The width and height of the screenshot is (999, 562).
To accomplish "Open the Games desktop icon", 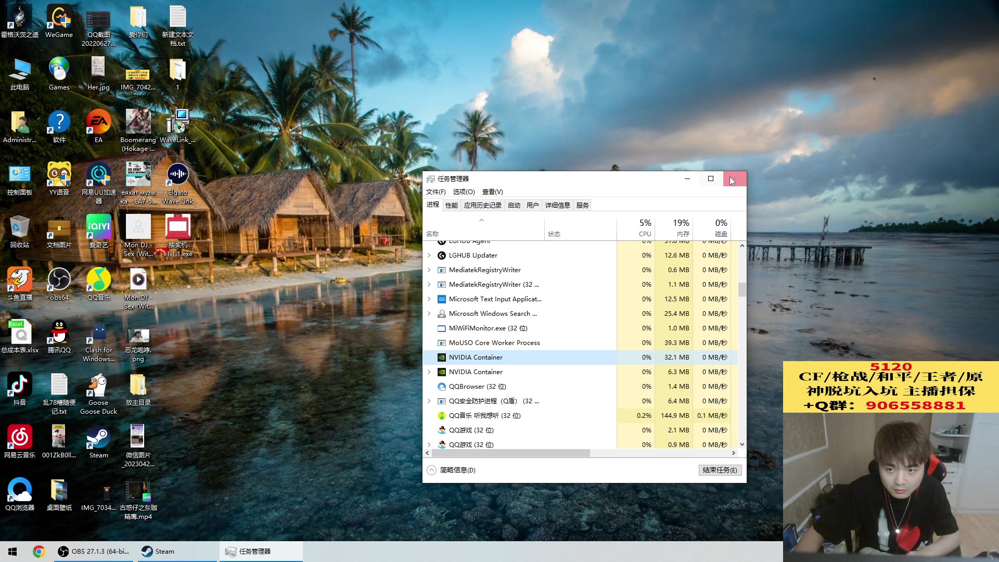I will (59, 74).
